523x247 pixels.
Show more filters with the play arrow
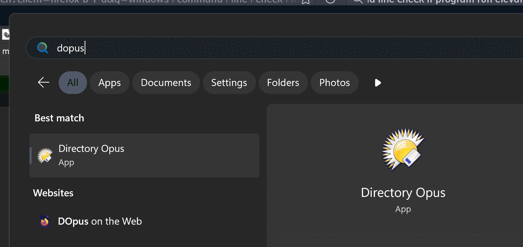378,83
